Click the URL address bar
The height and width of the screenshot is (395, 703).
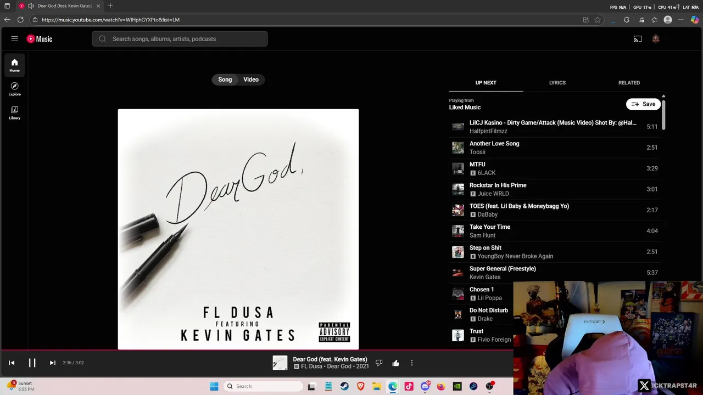pyautogui.click(x=308, y=20)
